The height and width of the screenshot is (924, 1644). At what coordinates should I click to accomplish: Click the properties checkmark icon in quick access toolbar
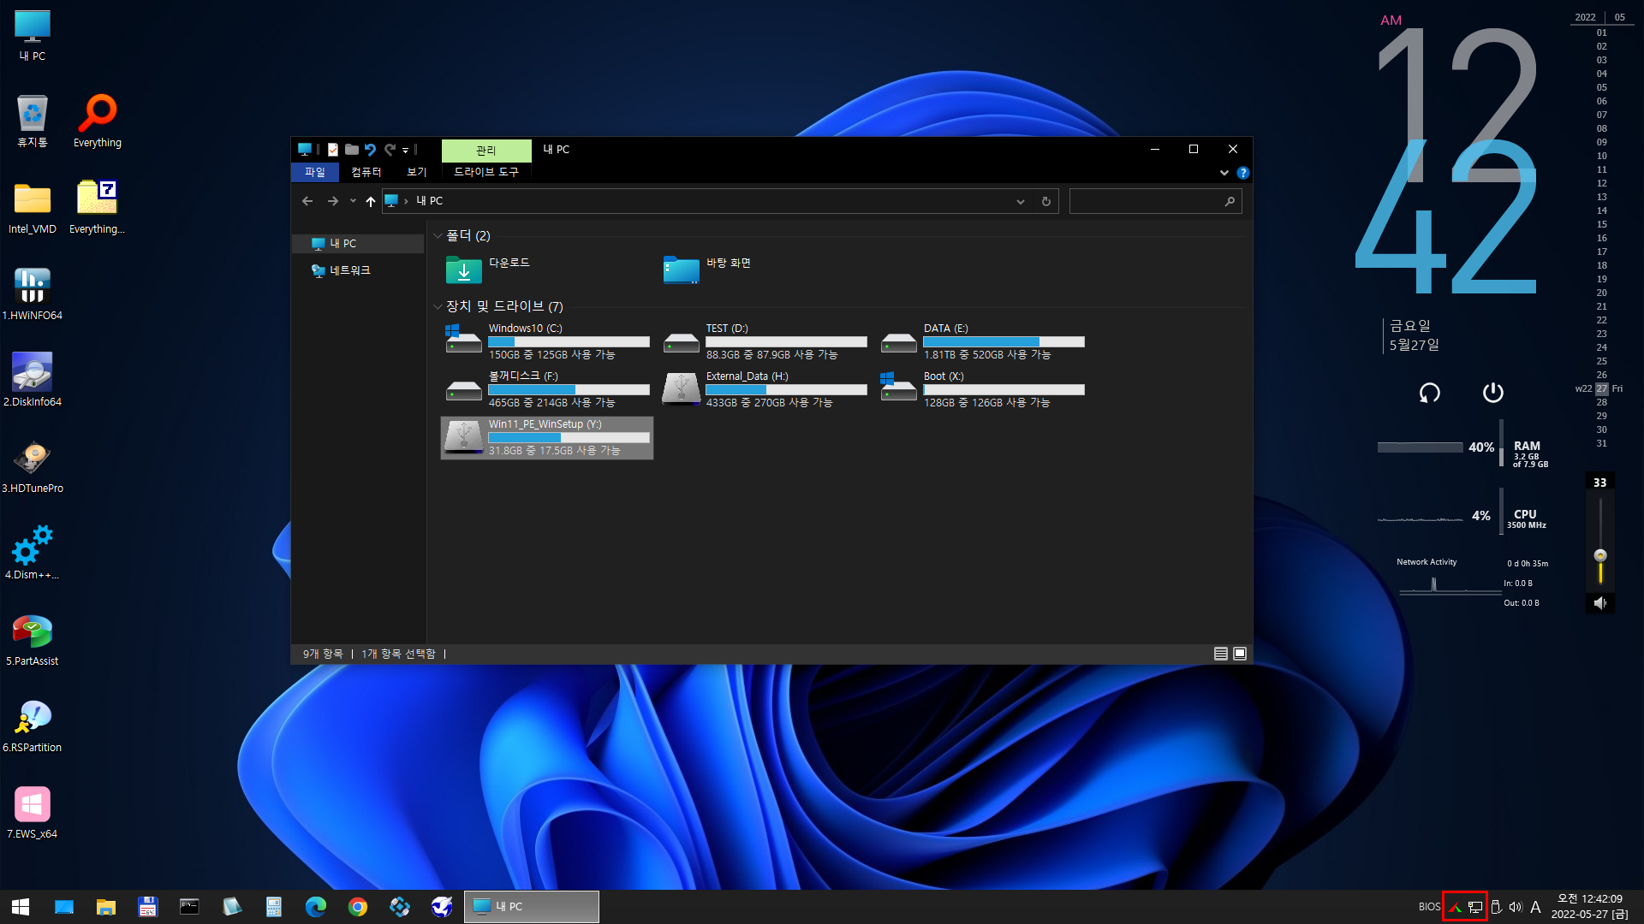[333, 150]
